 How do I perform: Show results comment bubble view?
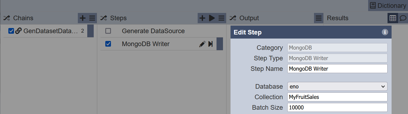(x=403, y=18)
